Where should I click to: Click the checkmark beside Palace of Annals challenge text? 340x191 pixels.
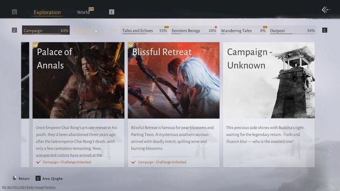(38, 162)
